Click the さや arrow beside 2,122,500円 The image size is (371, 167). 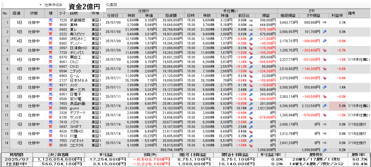pos(325,106)
